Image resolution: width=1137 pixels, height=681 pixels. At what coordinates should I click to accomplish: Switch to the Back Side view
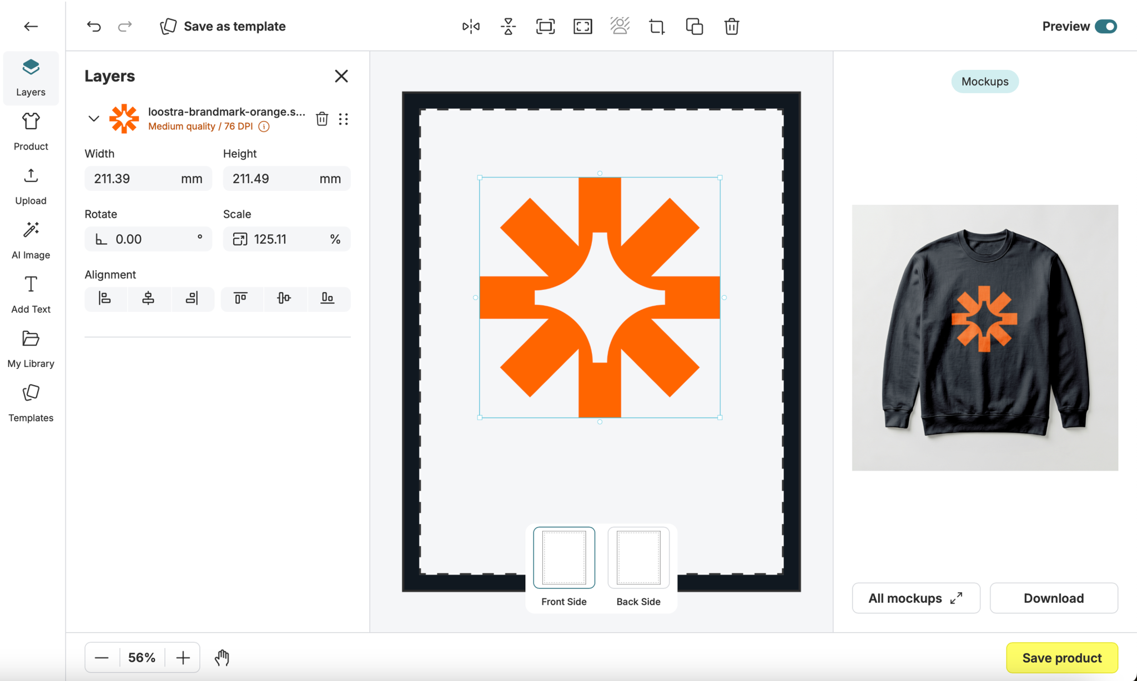(x=638, y=558)
